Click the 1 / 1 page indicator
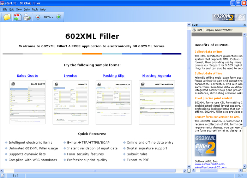 16,176
